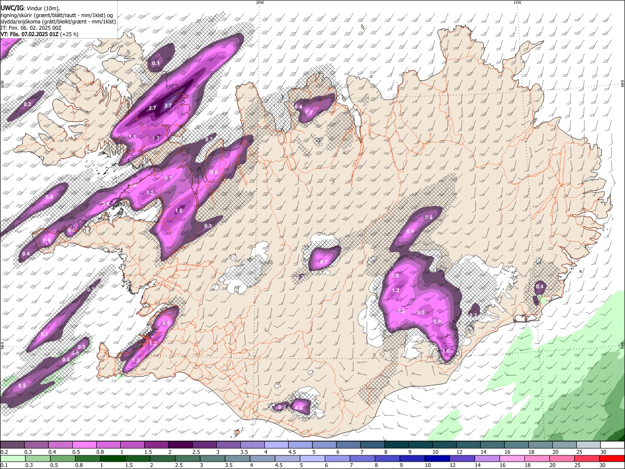This screenshot has width=625, height=469.
Task: Select the 0.7 value over the central glacier
Action: (x=324, y=262)
